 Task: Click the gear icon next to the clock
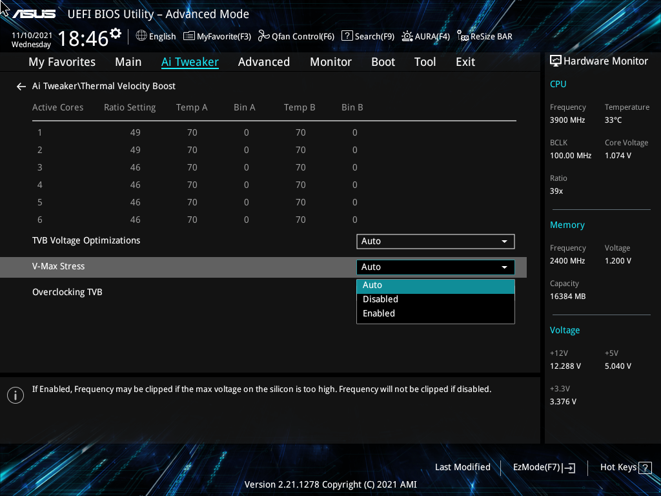click(116, 34)
